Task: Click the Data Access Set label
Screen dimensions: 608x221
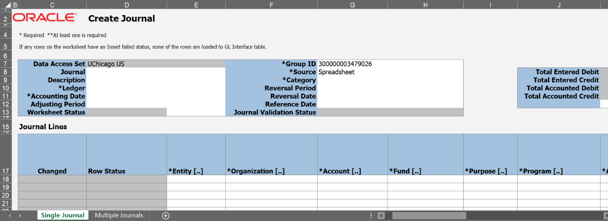Action: [x=59, y=64]
